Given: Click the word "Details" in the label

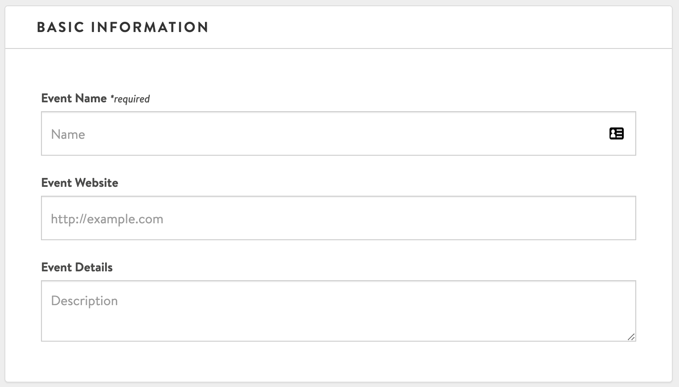Looking at the screenshot, I should [94, 267].
